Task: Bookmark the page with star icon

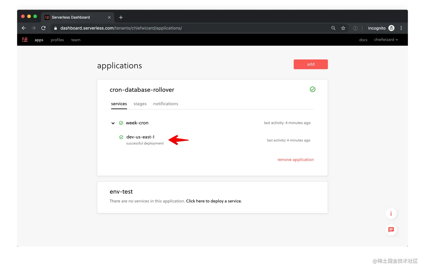Action: [x=343, y=28]
